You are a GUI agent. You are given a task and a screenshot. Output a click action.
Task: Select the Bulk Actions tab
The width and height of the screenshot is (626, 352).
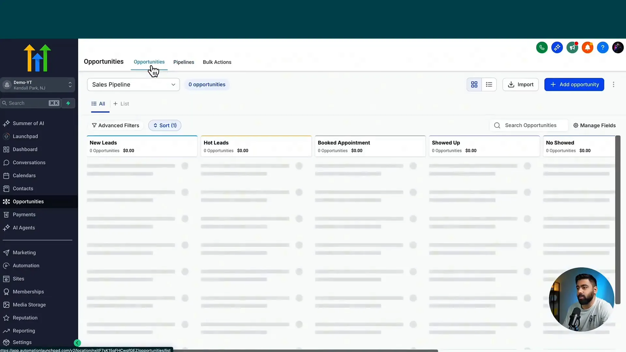click(217, 62)
